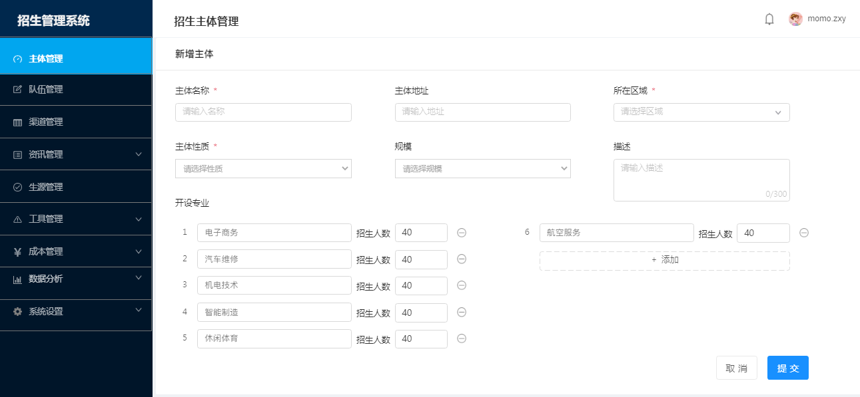The height and width of the screenshot is (397, 860).
Task: Click the 航空服务 major name field
Action: point(617,233)
